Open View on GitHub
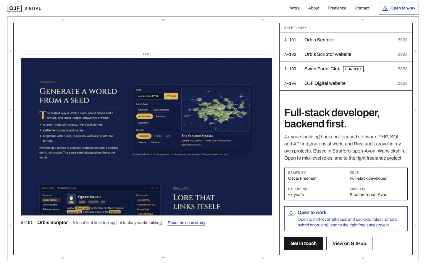This screenshot has height=266, width=426. pyautogui.click(x=349, y=244)
